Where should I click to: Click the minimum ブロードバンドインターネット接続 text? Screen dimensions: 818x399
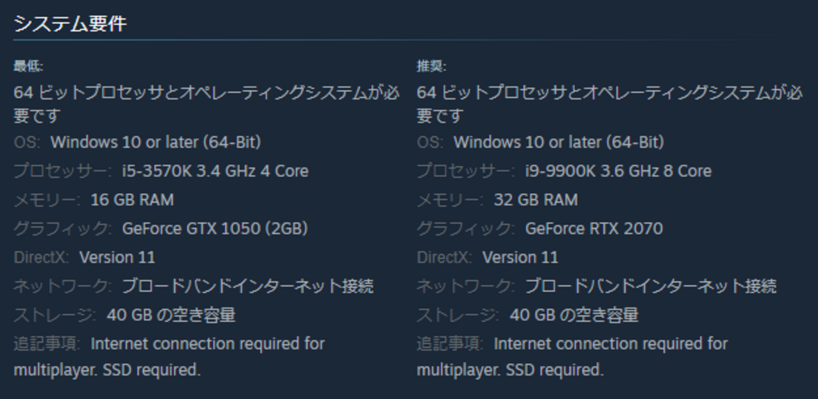coord(247,286)
